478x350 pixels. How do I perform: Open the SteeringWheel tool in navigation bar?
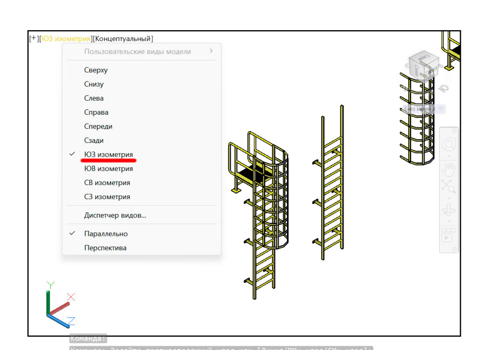448,144
